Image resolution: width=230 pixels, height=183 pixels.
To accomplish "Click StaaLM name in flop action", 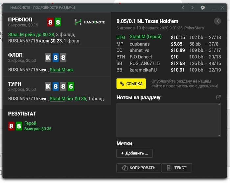I will click(x=57, y=70).
